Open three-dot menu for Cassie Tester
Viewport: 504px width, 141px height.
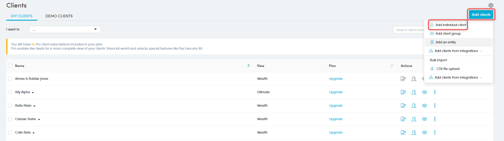(434, 119)
